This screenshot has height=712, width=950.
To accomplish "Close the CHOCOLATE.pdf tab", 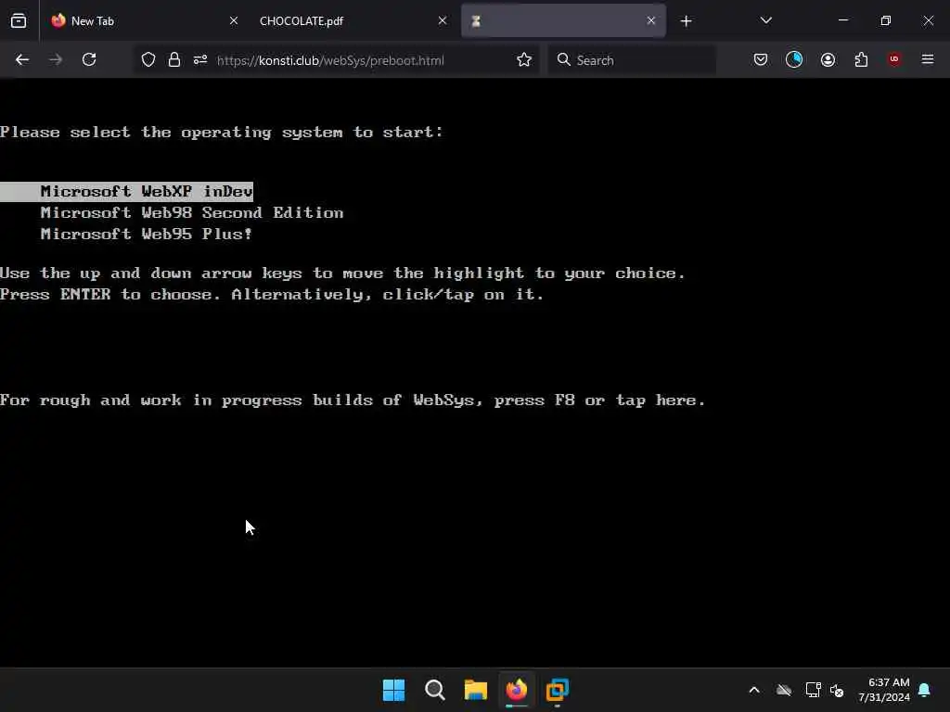I will tap(443, 20).
